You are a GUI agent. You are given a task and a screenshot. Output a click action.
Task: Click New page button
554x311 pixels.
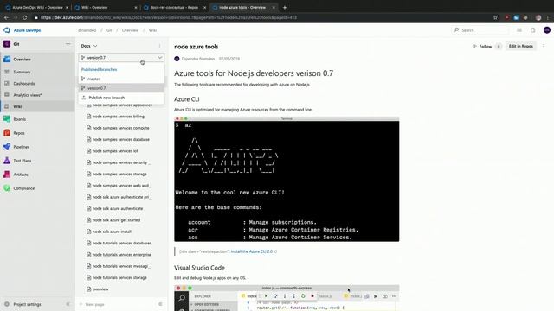click(92, 304)
